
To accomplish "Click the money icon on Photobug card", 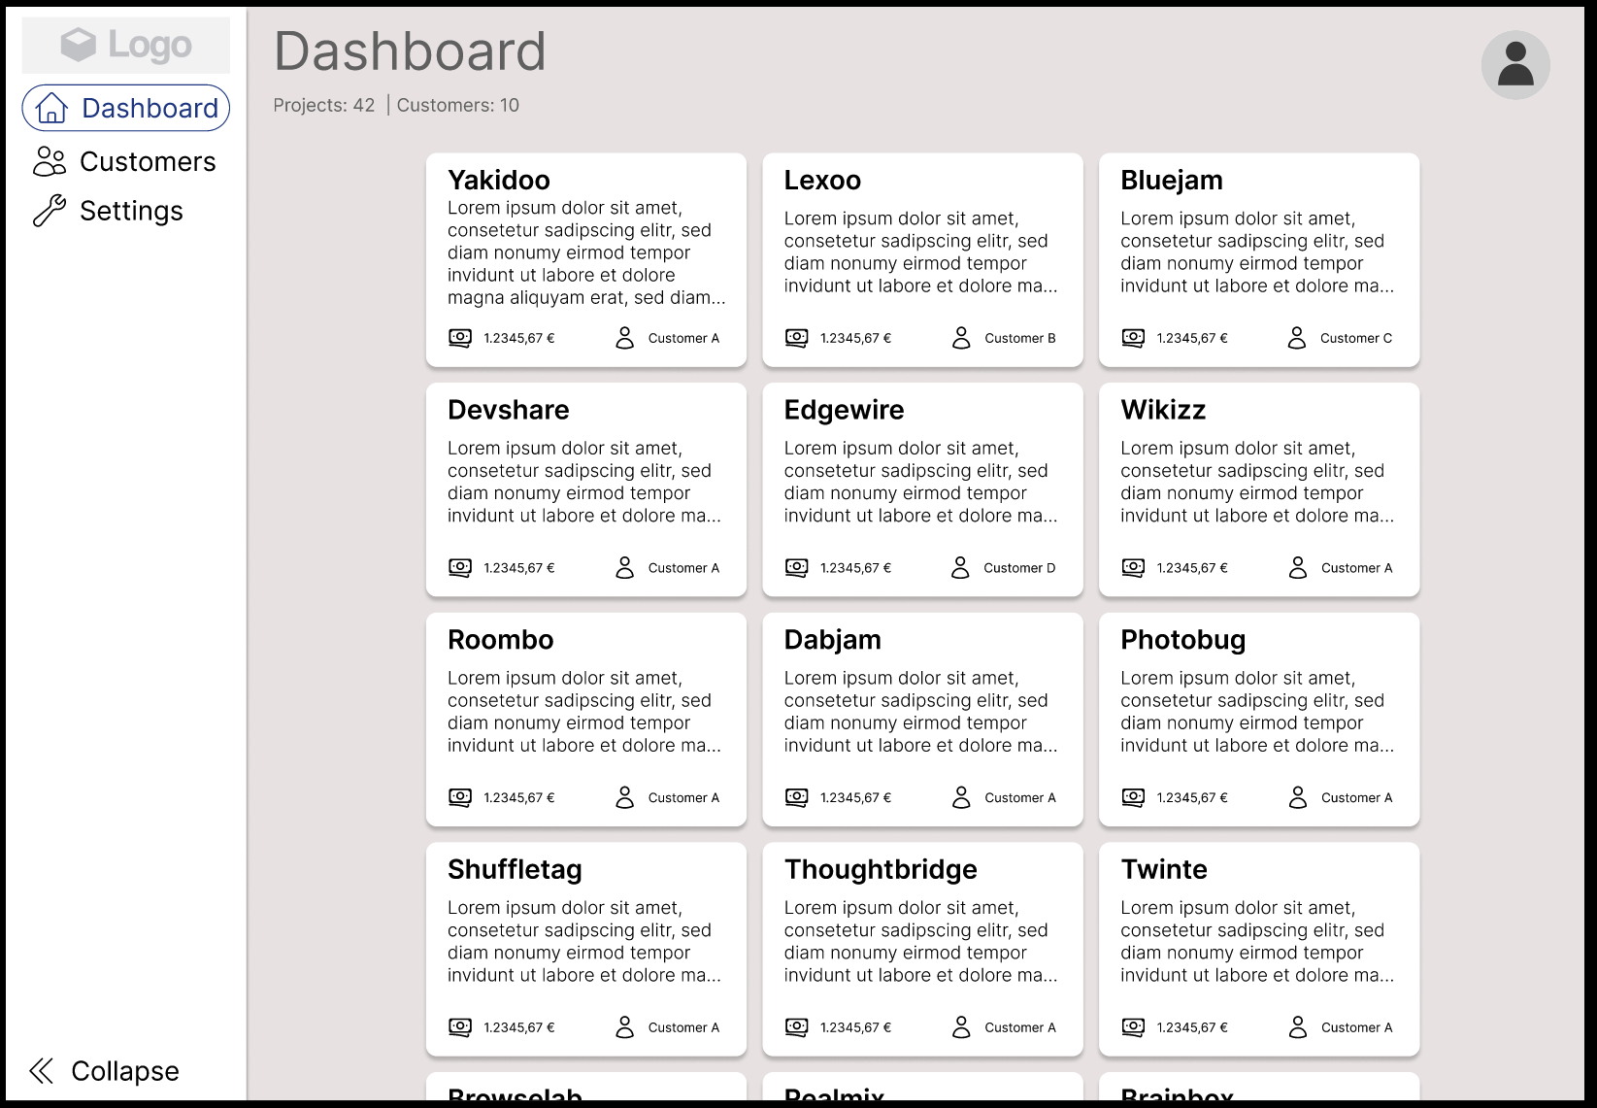I will [1133, 797].
